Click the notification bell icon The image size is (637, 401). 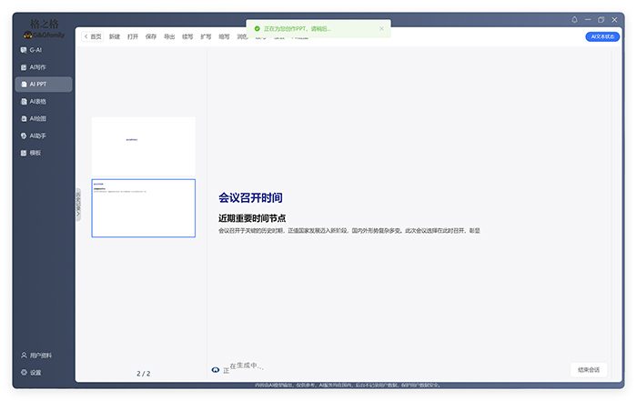tap(574, 19)
